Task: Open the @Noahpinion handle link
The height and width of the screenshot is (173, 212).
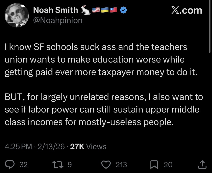Action: click(x=58, y=20)
